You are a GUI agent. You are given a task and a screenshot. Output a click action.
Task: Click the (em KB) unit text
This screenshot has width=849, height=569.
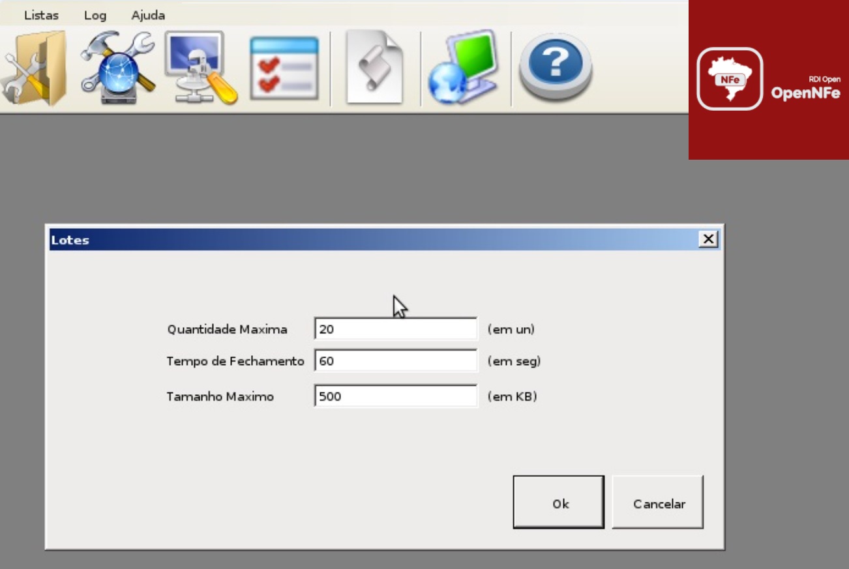[x=513, y=396]
